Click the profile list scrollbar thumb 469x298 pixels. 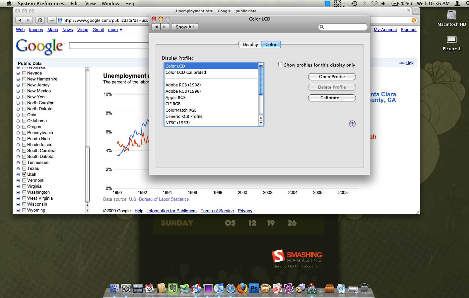click(x=261, y=80)
